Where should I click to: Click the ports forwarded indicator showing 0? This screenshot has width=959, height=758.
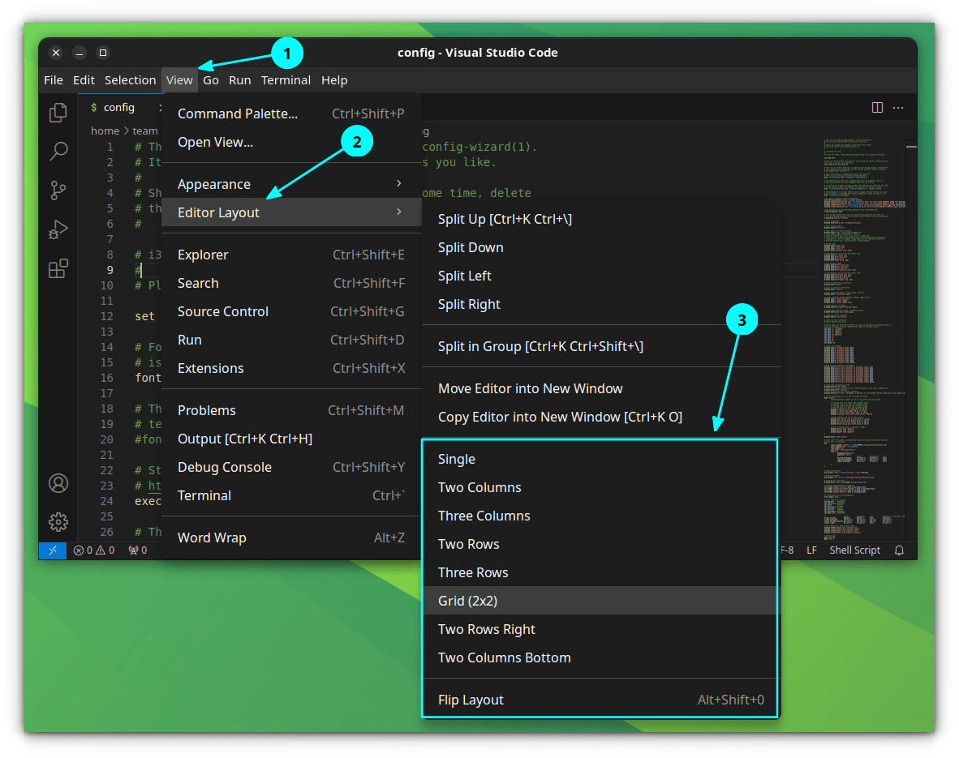click(138, 550)
